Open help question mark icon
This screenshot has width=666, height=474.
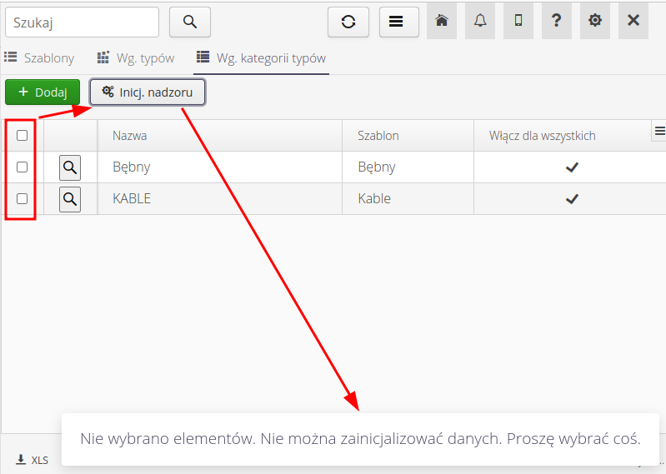click(557, 21)
